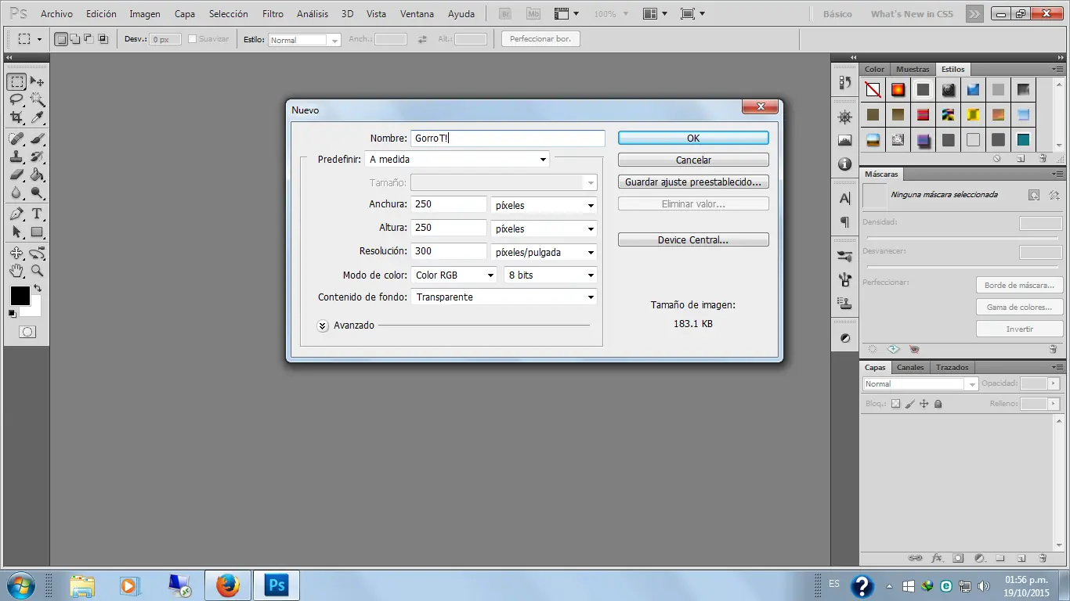Swap foreground and background colors
The image size is (1070, 601).
click(37, 289)
